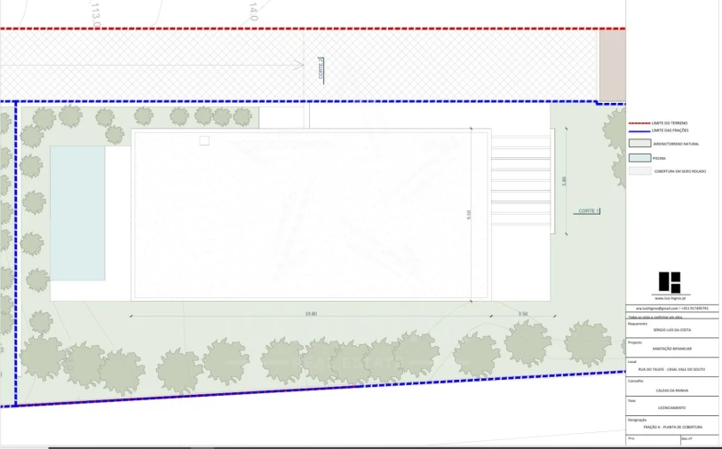The width and height of the screenshot is (722, 449).
Task: Click the FRAÇÃO A - PLANTA DE COBERTURA designation
Action: click(x=671, y=427)
